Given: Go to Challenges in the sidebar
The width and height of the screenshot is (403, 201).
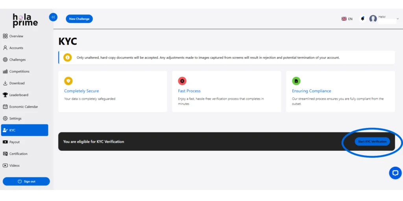Looking at the screenshot, I should [x=17, y=60].
